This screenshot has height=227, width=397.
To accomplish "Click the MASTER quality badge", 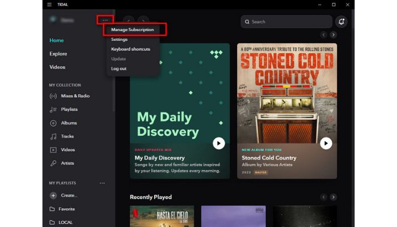I will point(260,173).
